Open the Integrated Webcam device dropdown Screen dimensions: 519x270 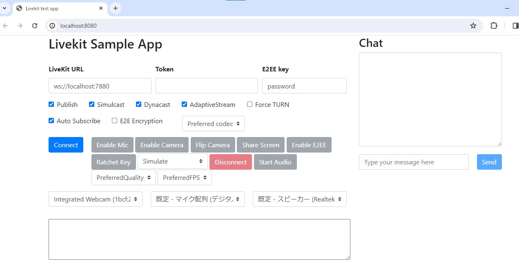pos(96,199)
